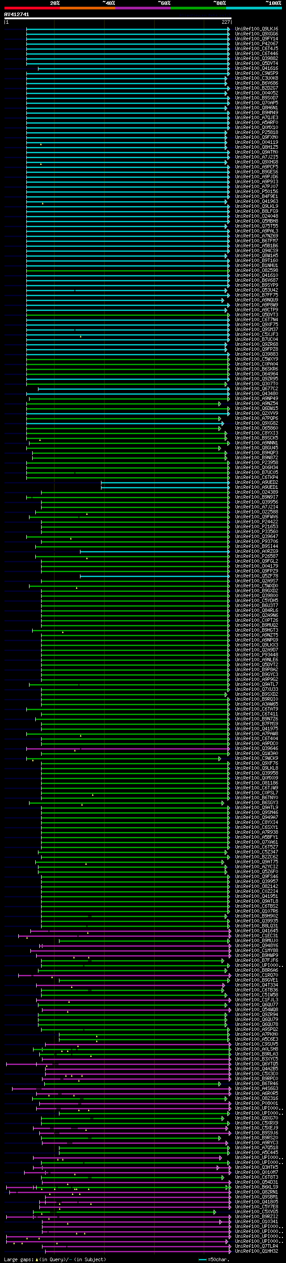
Task: Click the white query sequence ruler bar
Action: (x=118, y=19)
